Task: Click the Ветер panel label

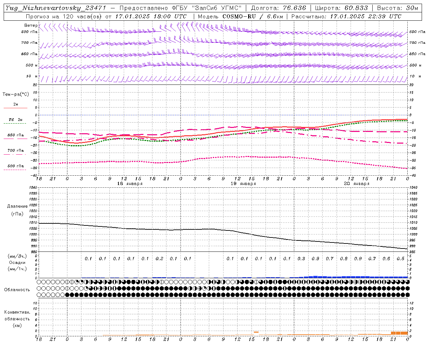Action: 31,25
